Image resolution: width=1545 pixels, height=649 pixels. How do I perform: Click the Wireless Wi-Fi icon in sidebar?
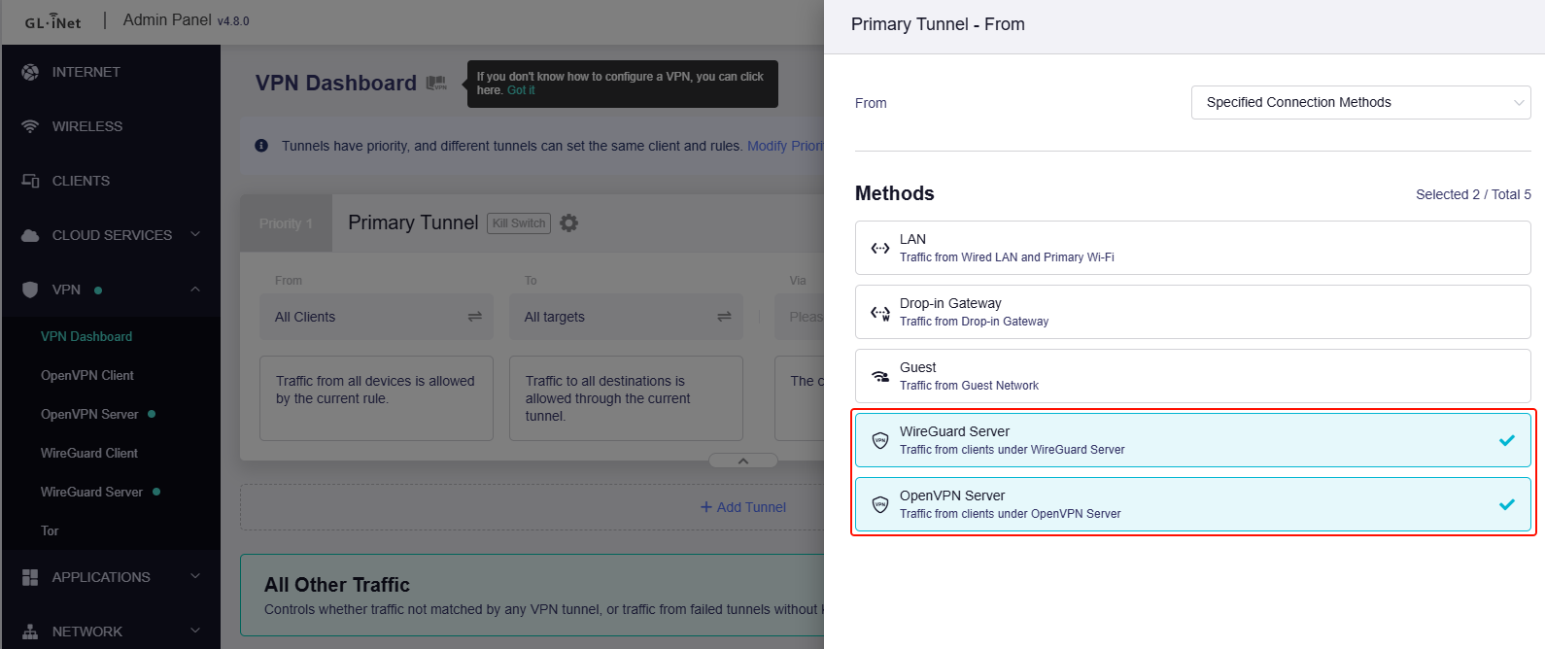(30, 126)
